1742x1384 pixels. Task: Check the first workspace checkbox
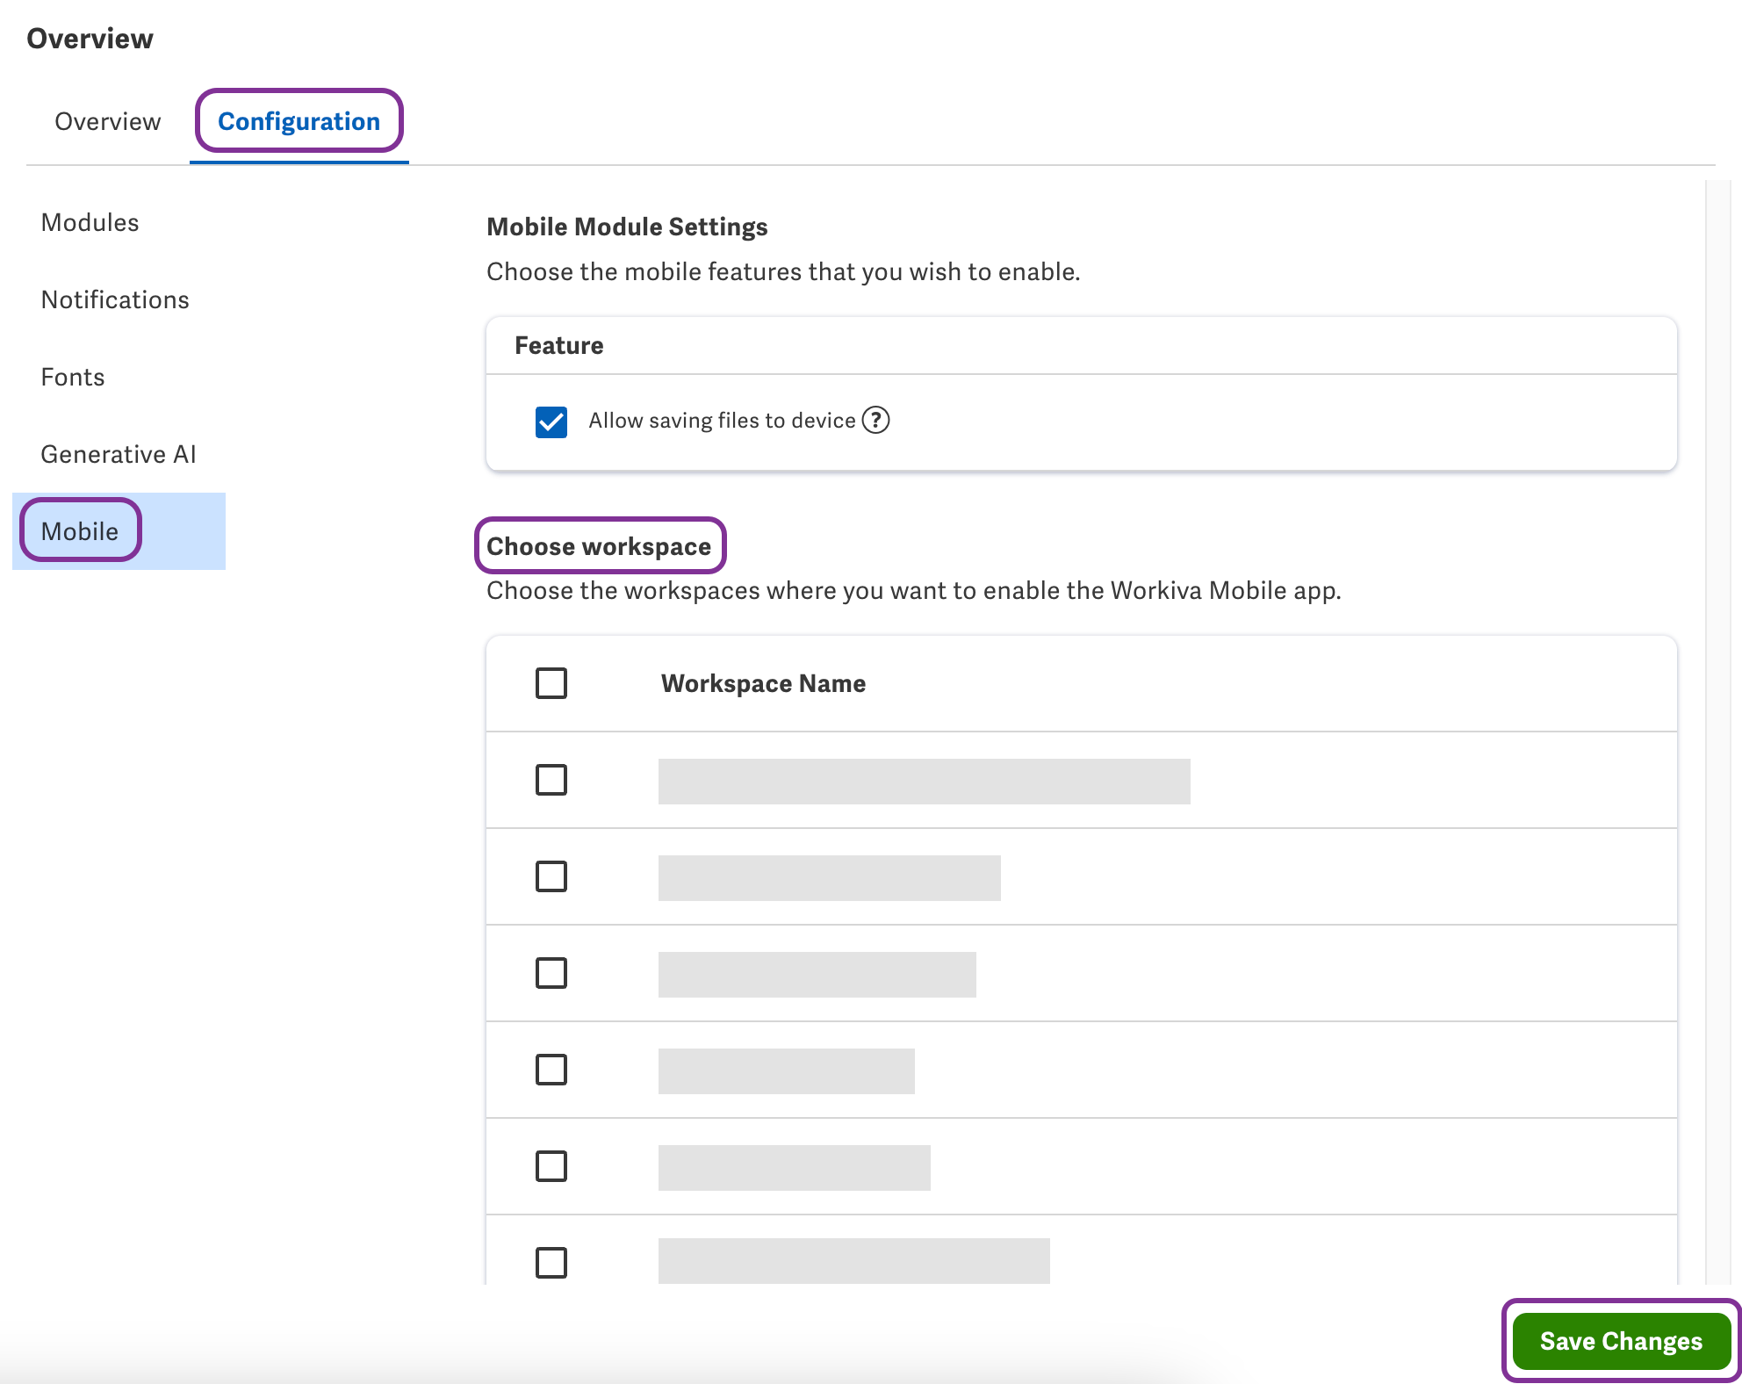click(551, 780)
